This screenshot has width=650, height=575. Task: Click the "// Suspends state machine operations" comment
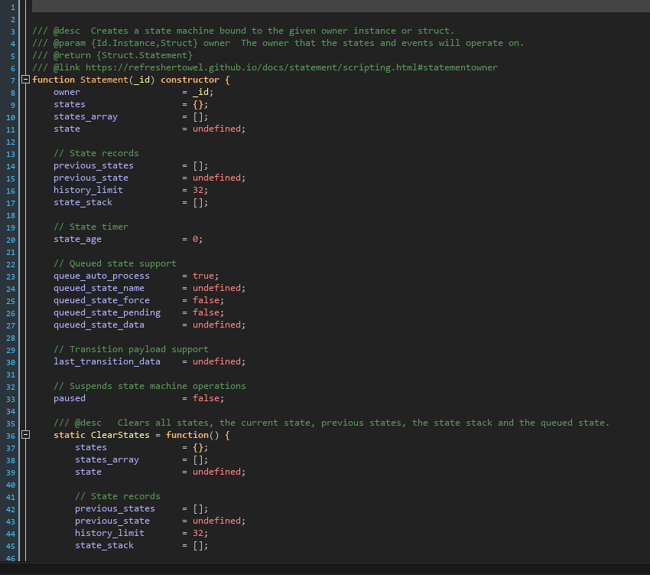(150, 386)
